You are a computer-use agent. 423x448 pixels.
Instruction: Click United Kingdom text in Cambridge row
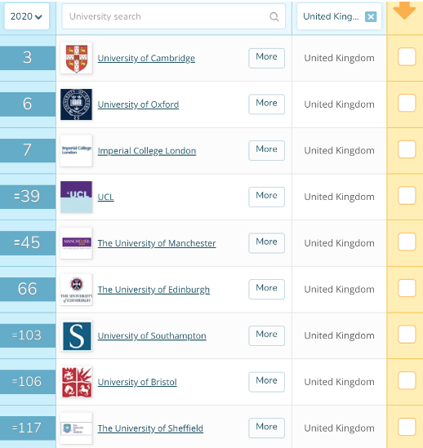pyautogui.click(x=339, y=58)
